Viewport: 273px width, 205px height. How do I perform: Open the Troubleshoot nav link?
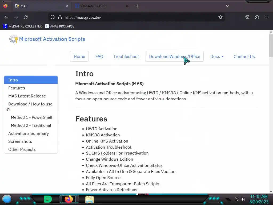point(126,56)
